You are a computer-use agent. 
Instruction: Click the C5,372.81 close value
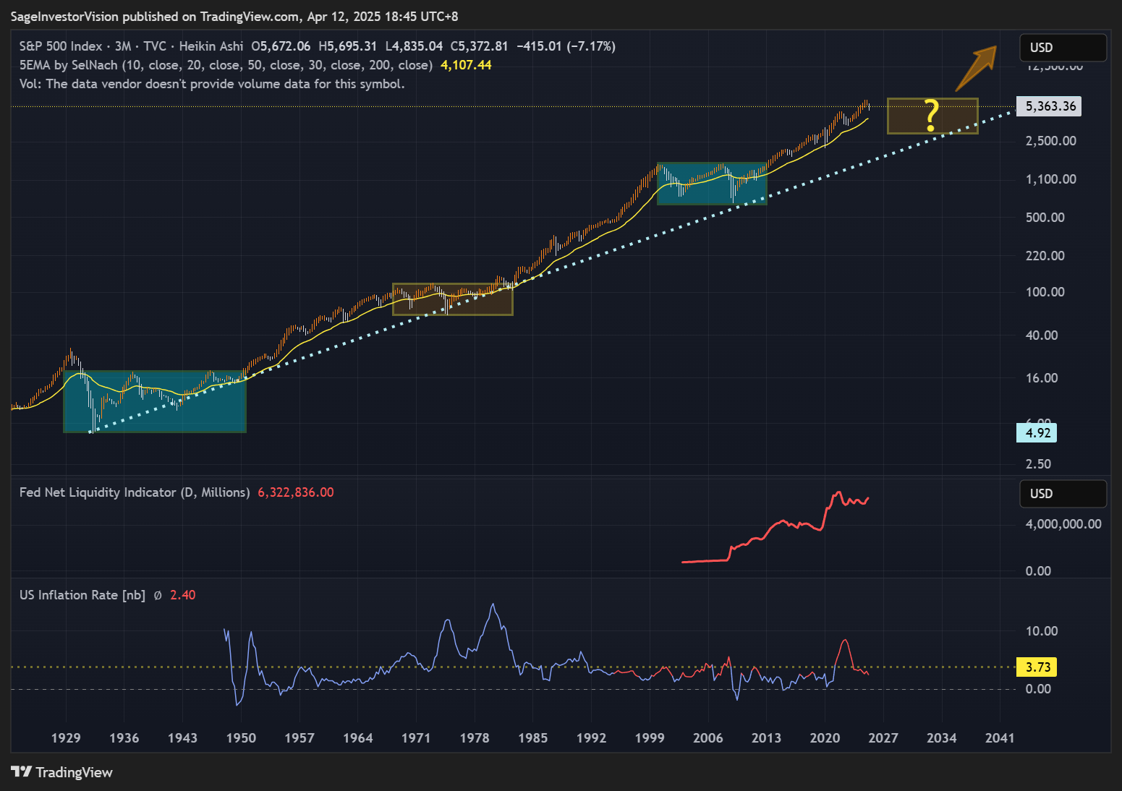[x=479, y=46]
